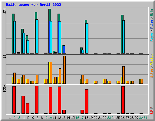
Task: Select day 25 on the date axis
Action: 118,118
